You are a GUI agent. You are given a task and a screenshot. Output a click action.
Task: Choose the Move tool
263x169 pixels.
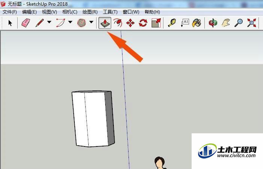[x=130, y=23]
